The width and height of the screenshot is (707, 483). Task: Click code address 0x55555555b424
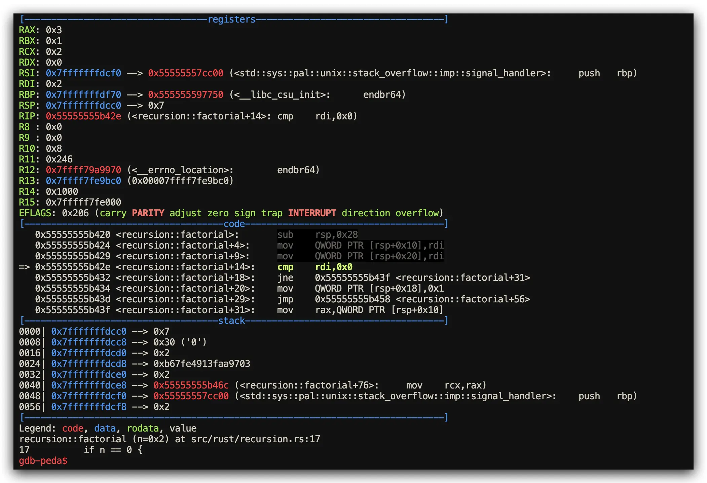coord(73,246)
